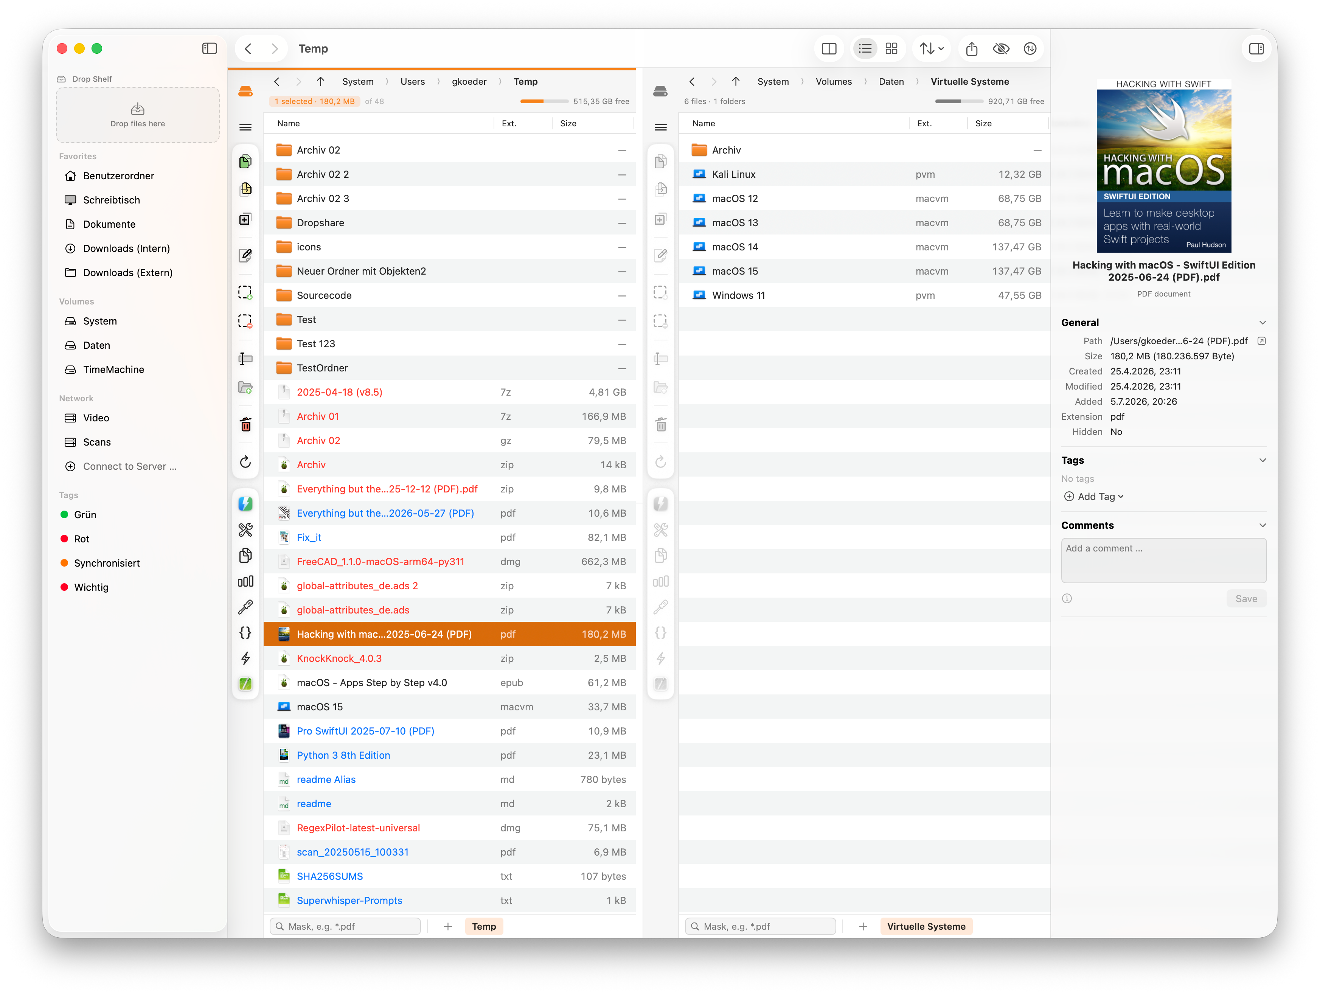
Task: Click the wrench and screwdriver tools icon in left toolbar
Action: (245, 529)
